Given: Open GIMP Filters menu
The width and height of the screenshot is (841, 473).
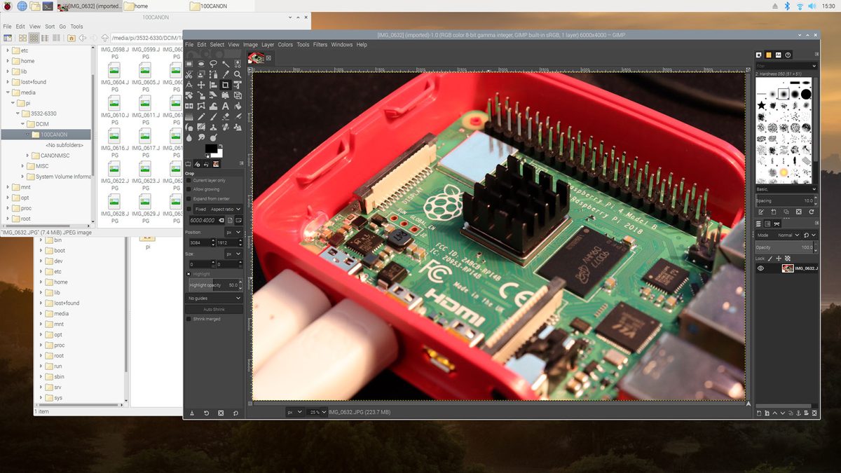Looking at the screenshot, I should pos(320,44).
